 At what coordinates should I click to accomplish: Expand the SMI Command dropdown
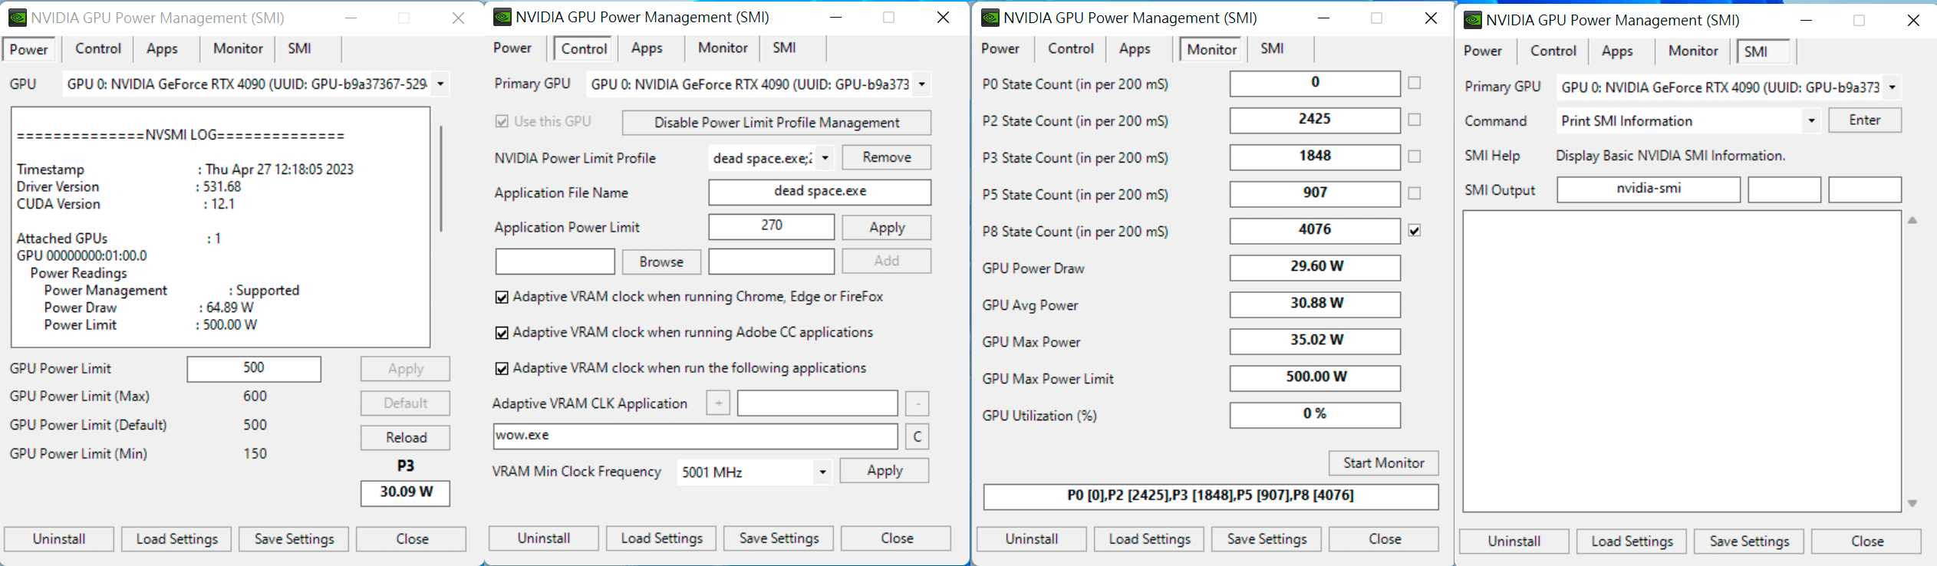(1811, 120)
